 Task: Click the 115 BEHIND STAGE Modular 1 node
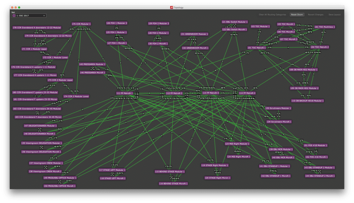pyautogui.click(x=169, y=171)
